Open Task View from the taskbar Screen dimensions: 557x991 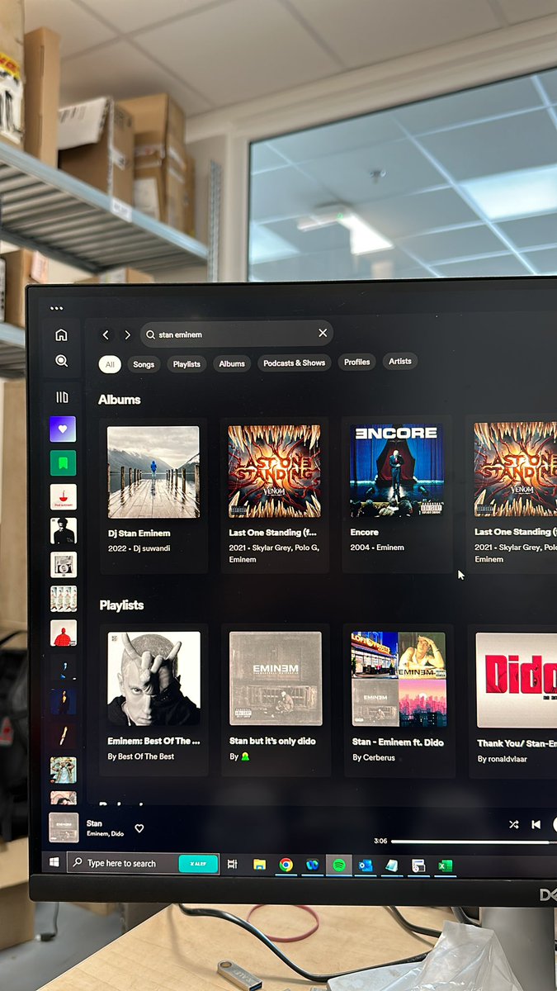pyautogui.click(x=233, y=864)
